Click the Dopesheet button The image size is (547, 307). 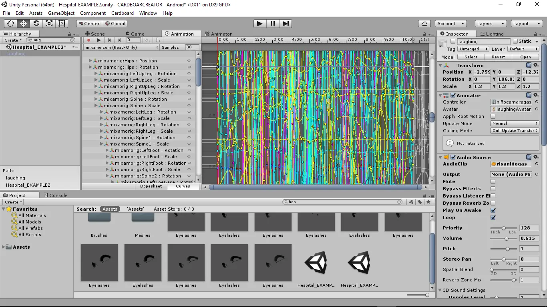click(151, 186)
